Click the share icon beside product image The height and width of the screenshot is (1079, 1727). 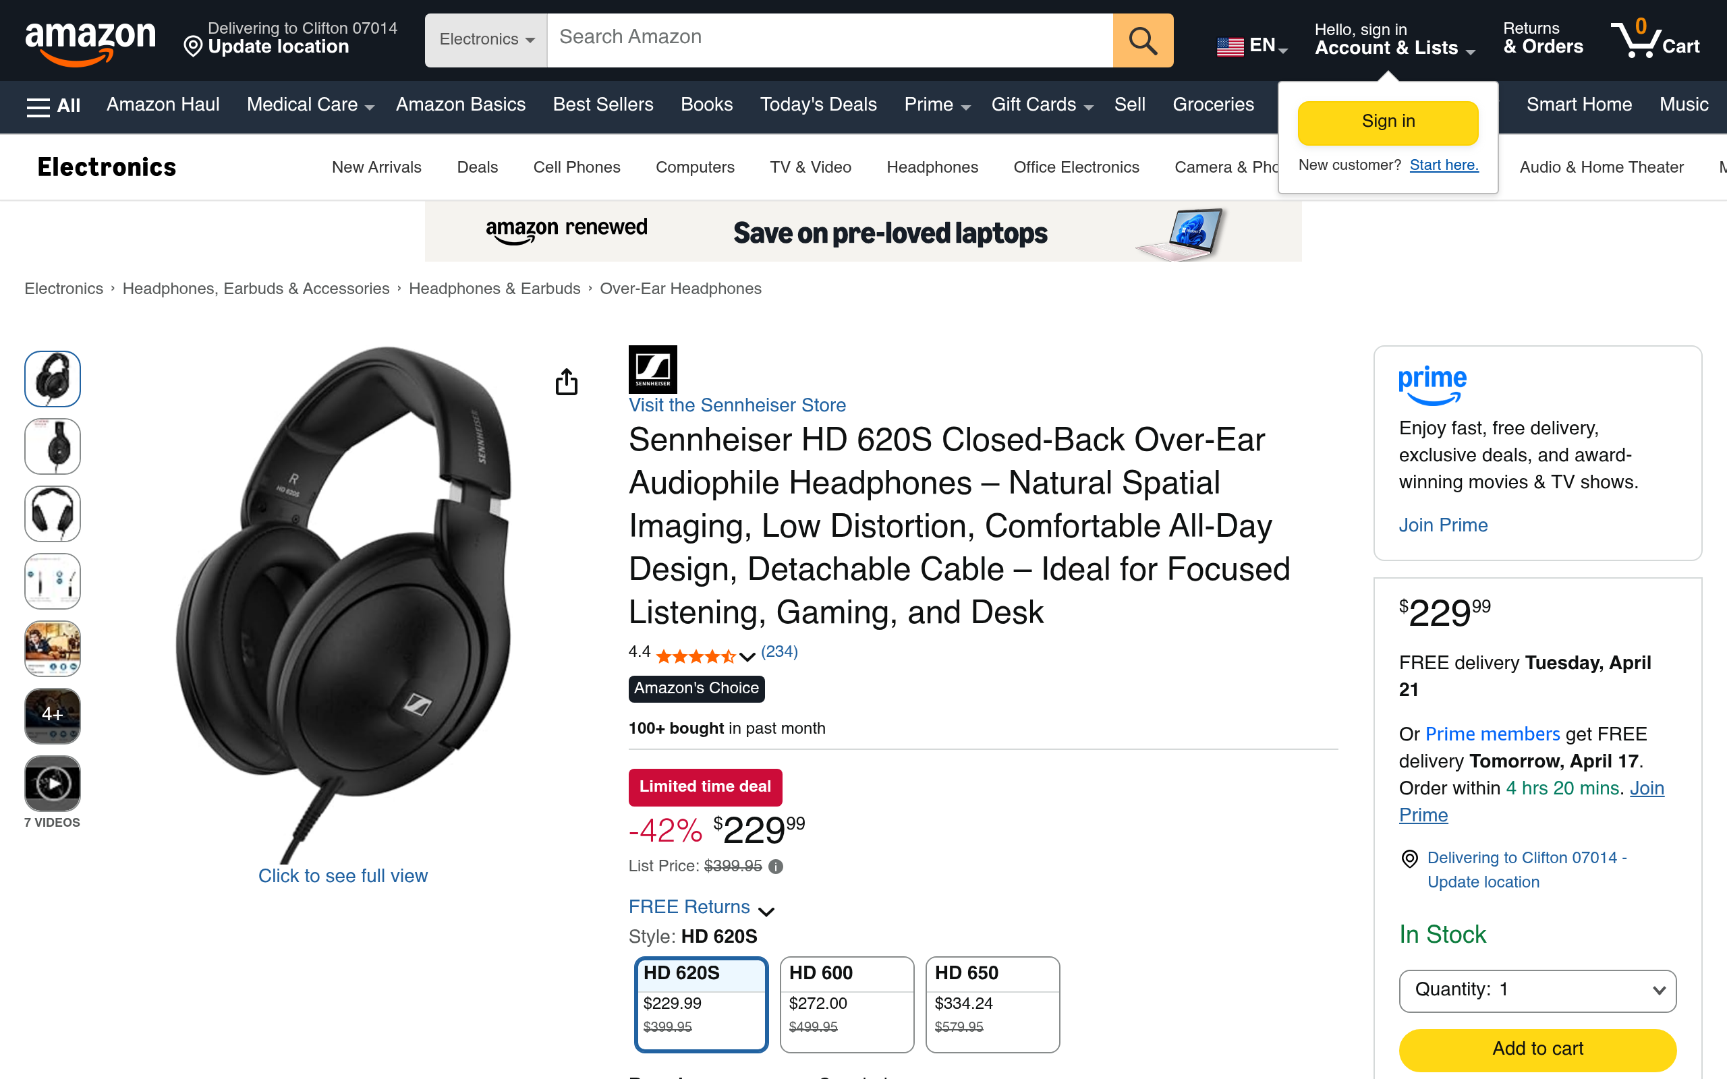point(566,382)
